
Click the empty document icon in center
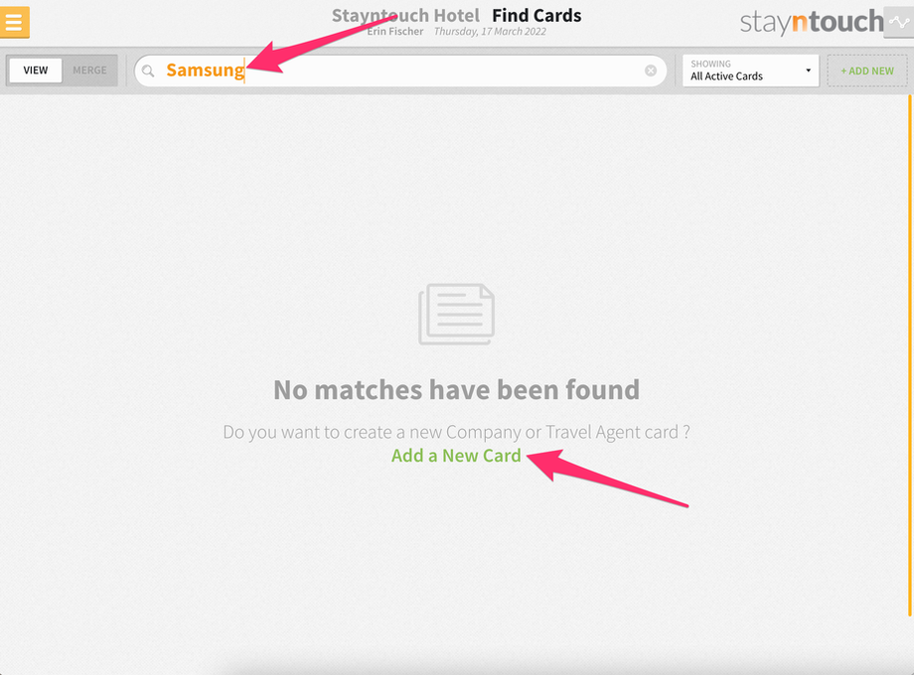pos(456,314)
